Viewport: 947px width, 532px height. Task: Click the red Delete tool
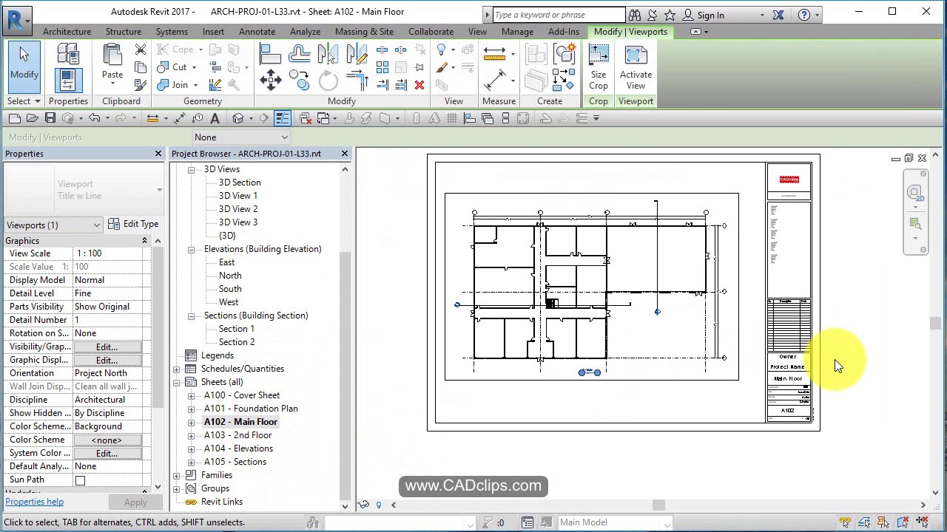tap(419, 85)
